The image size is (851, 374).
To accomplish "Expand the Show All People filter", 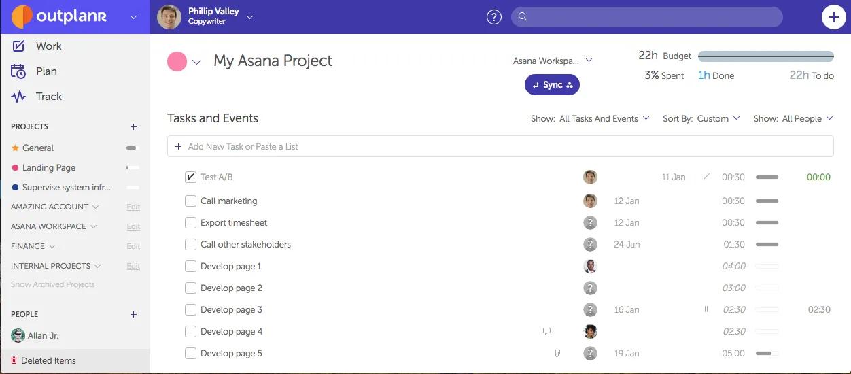I will (x=793, y=118).
